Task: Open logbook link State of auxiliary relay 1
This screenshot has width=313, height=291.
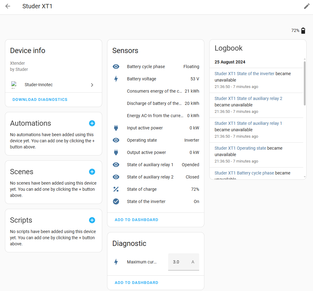Action: pyautogui.click(x=248, y=123)
